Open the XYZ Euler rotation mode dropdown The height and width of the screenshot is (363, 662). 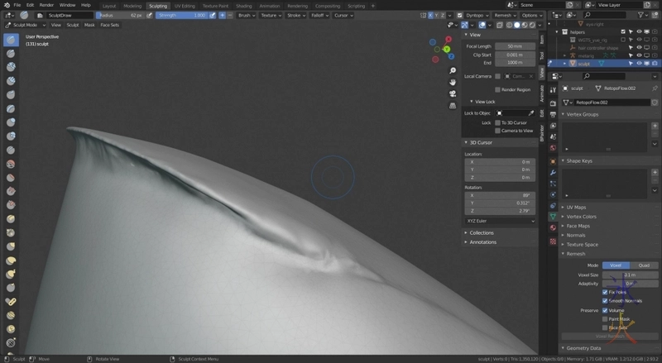pos(499,221)
